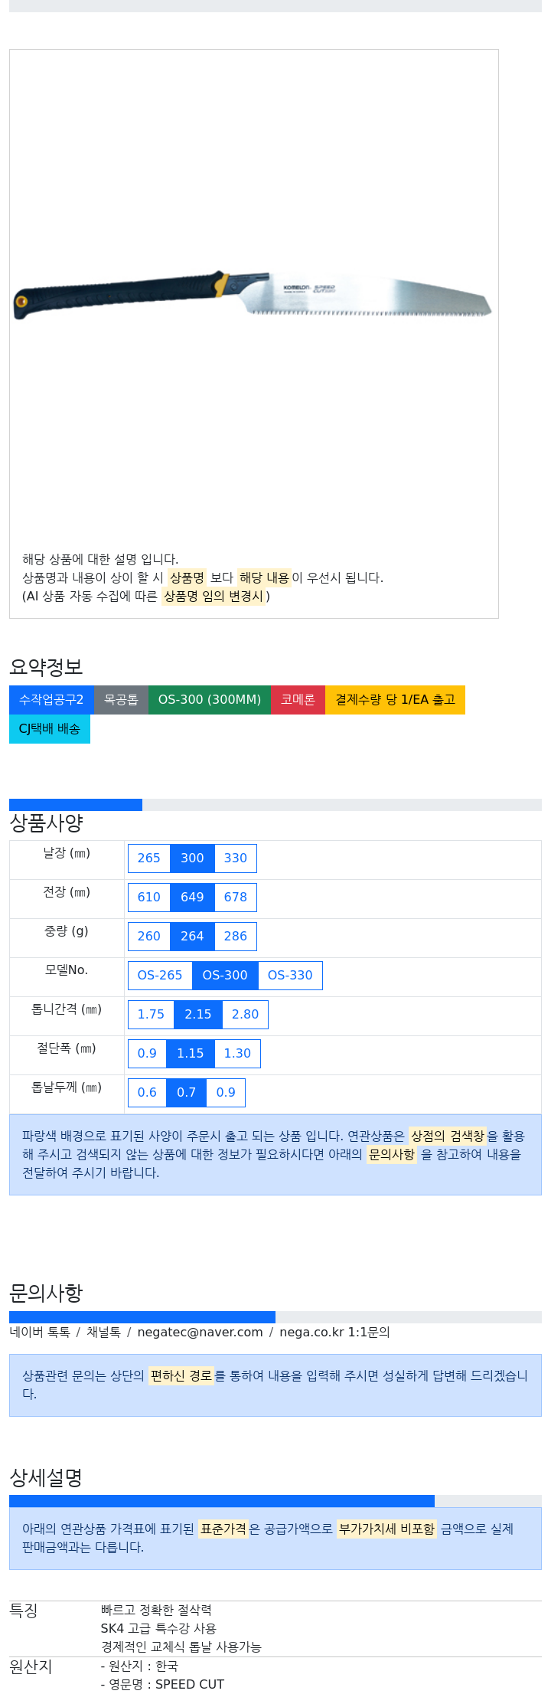Click the saw product image
Viewport: 551px width, 1694px height.
coord(253,296)
